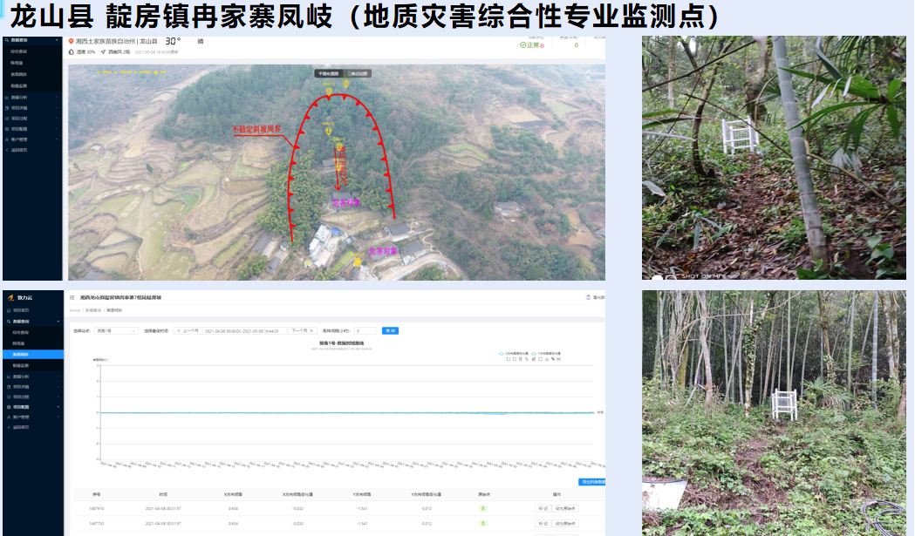915x536 pixels.
Task: Click the bar chart view icon in chart toolbar
Action: 533,359
